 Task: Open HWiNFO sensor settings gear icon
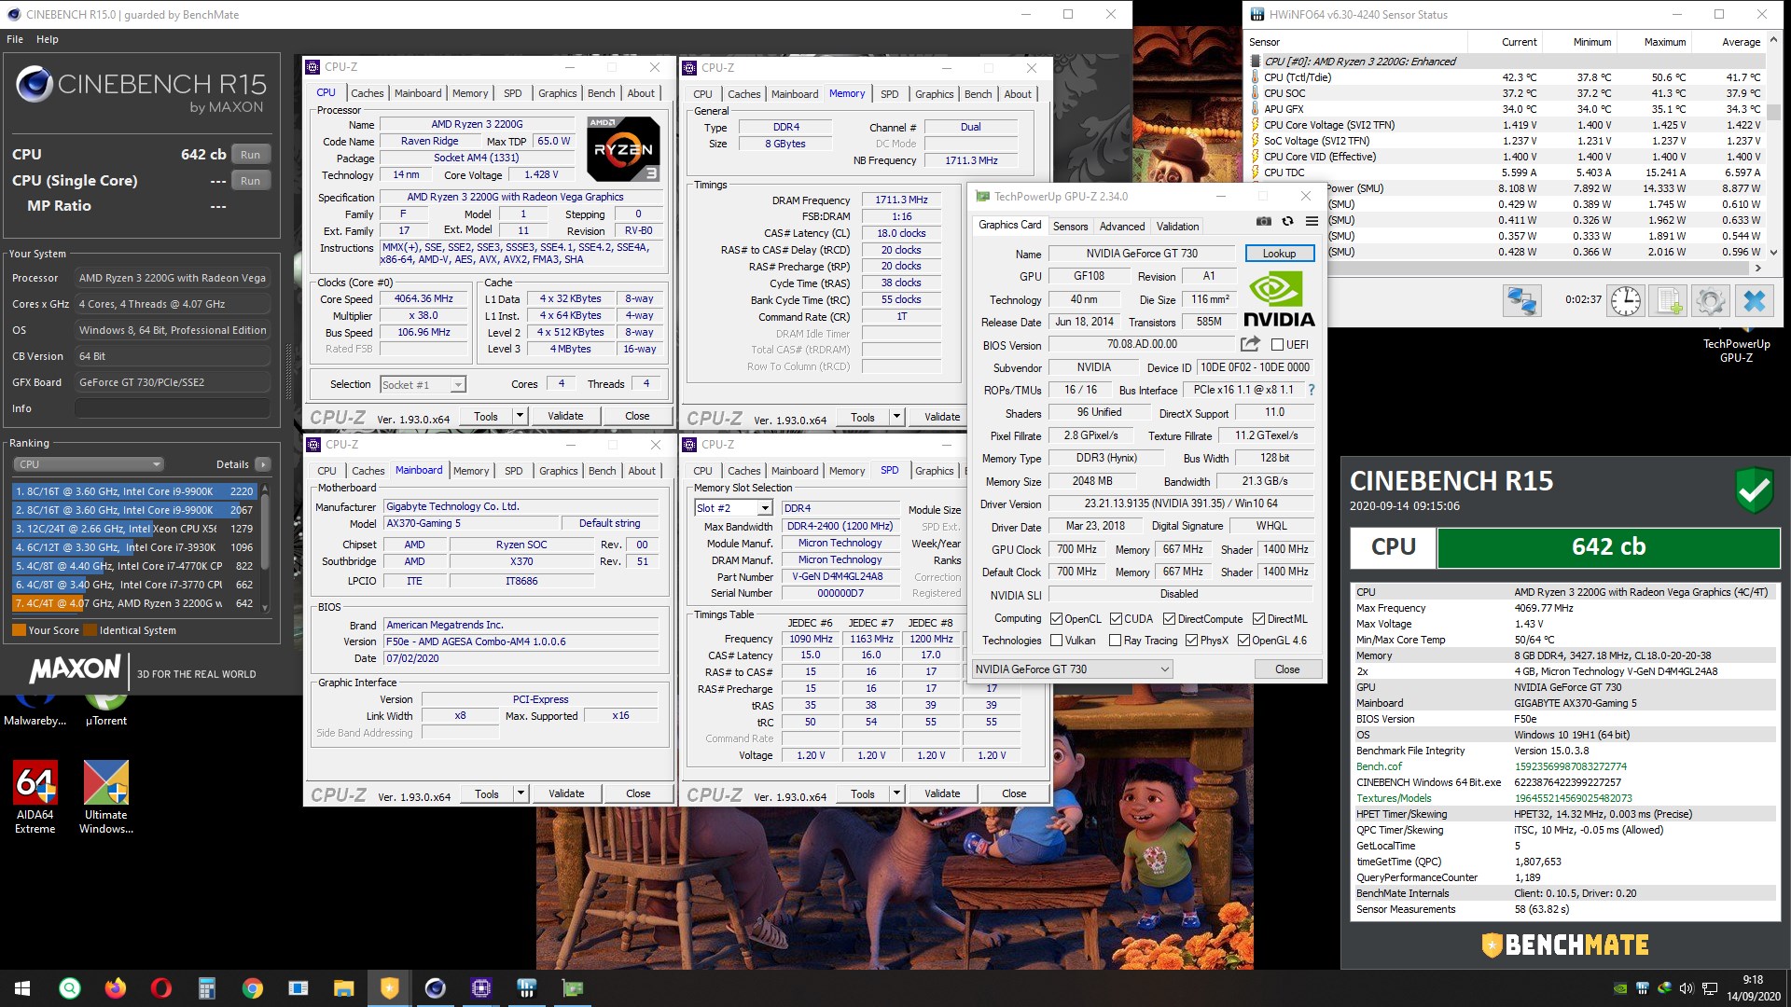click(x=1710, y=301)
